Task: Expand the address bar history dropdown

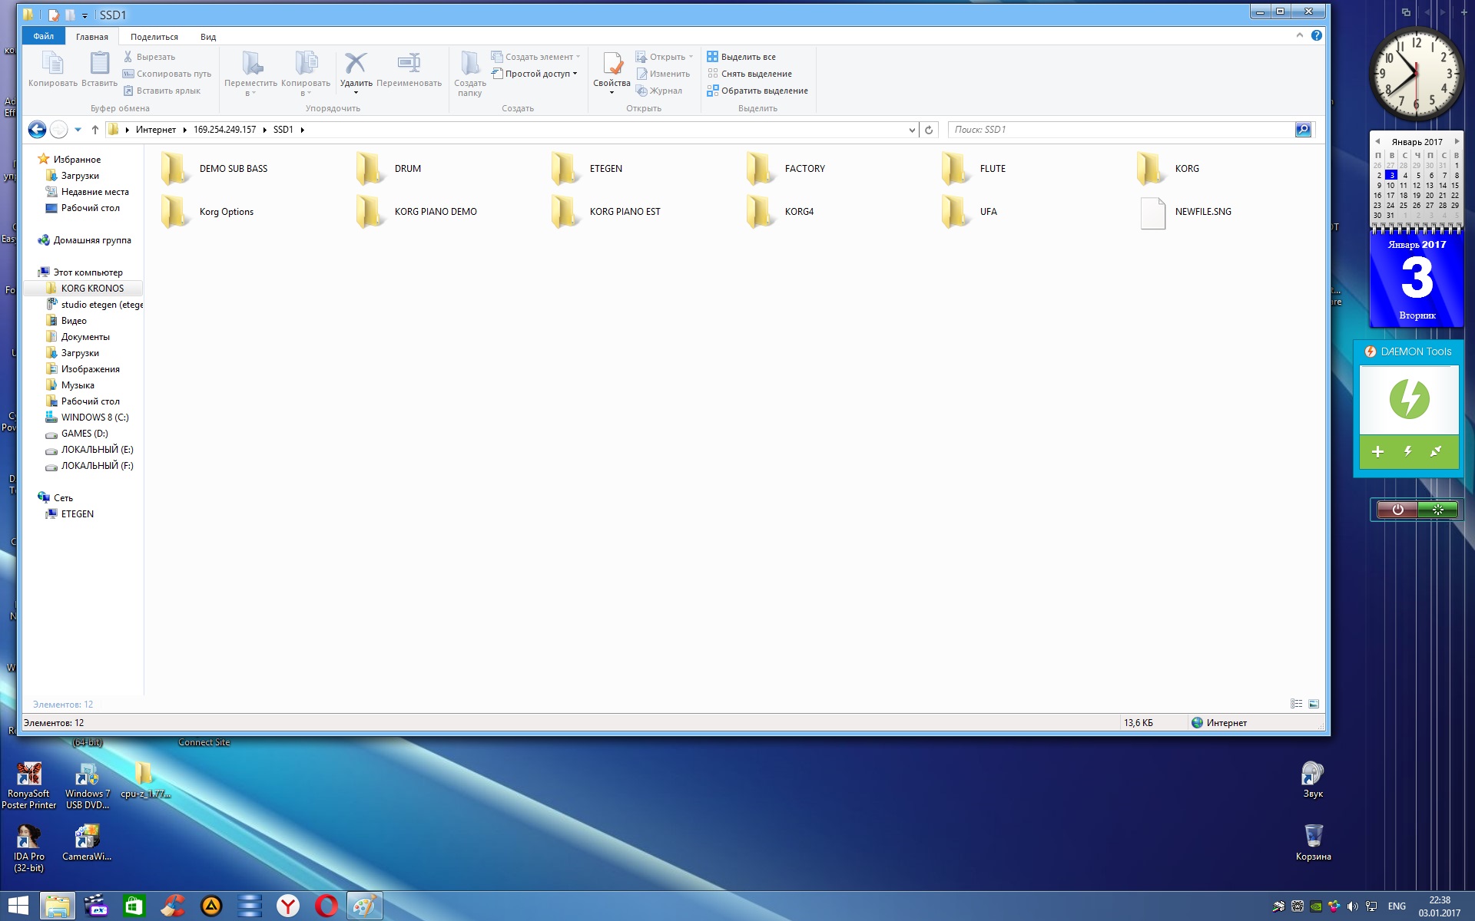Action: click(x=912, y=130)
